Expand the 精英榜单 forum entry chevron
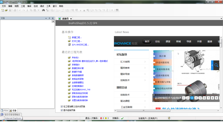The width and height of the screenshot is (223, 122). click(145, 68)
